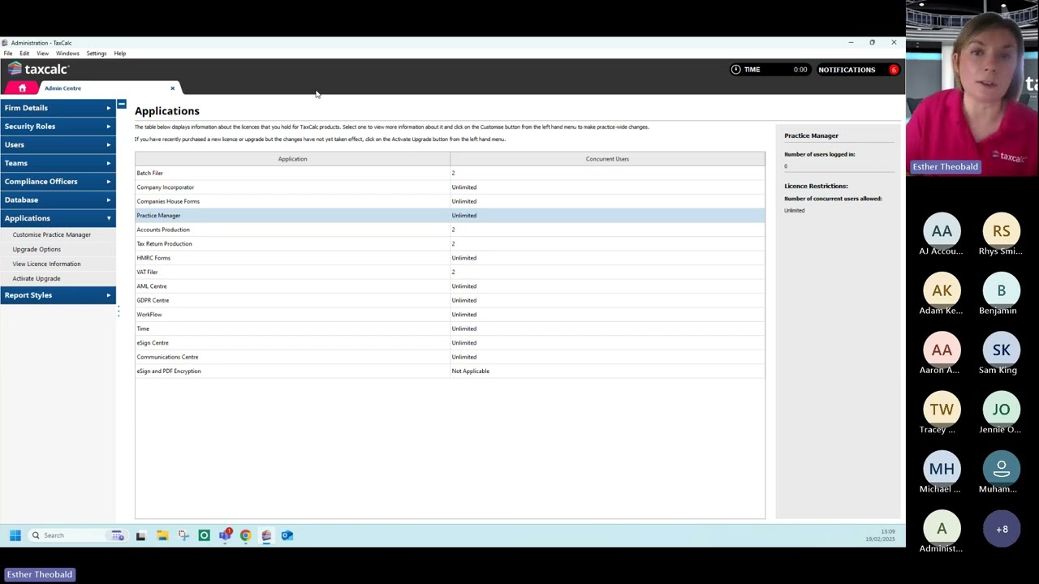Image resolution: width=1039 pixels, height=584 pixels.
Task: Select the VAT Filer row
Action: click(x=450, y=272)
